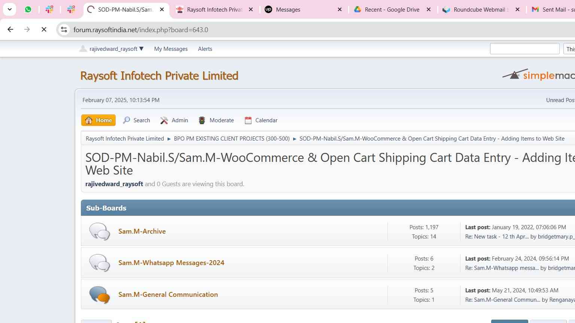Click the Simple Machines logo

[x=538, y=75]
